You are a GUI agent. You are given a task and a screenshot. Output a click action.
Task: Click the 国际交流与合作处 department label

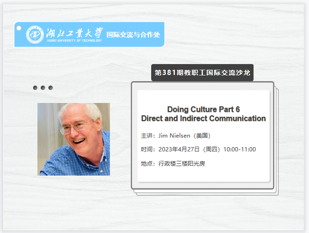click(x=133, y=35)
